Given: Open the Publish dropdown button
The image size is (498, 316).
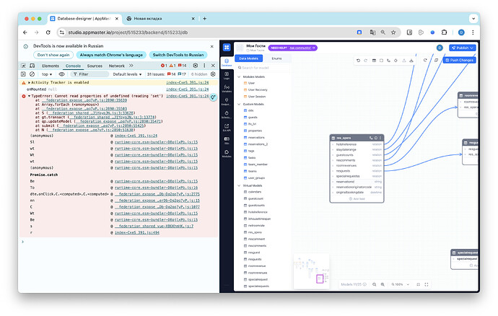Looking at the screenshot, I should pyautogui.click(x=463, y=48).
